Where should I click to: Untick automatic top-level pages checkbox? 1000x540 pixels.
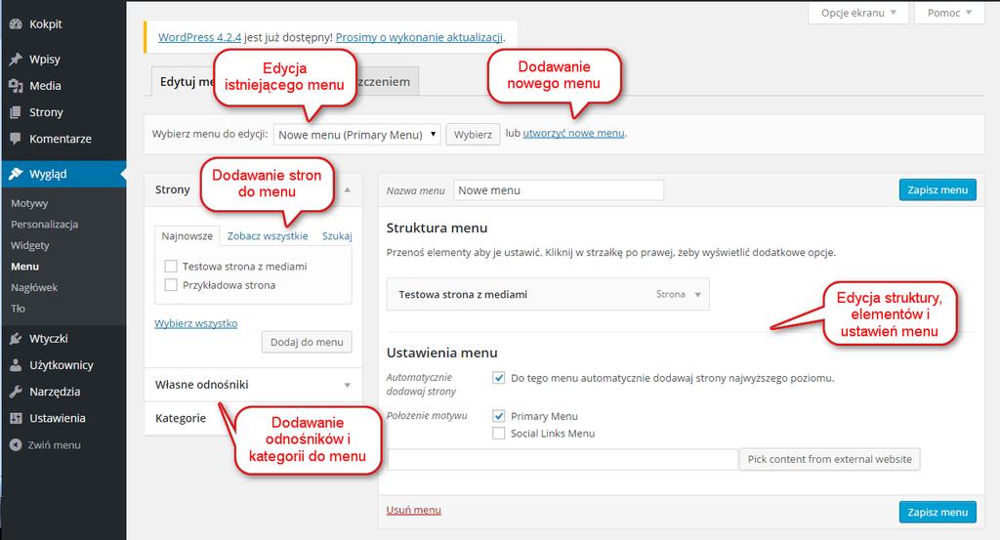(x=499, y=378)
